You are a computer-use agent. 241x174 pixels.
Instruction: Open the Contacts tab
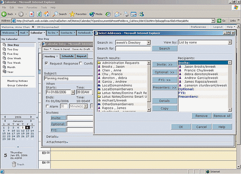[x=68, y=33]
